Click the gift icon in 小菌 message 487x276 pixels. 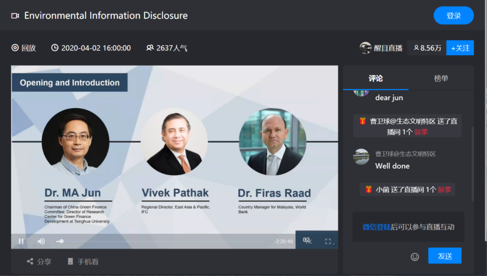coord(369,189)
